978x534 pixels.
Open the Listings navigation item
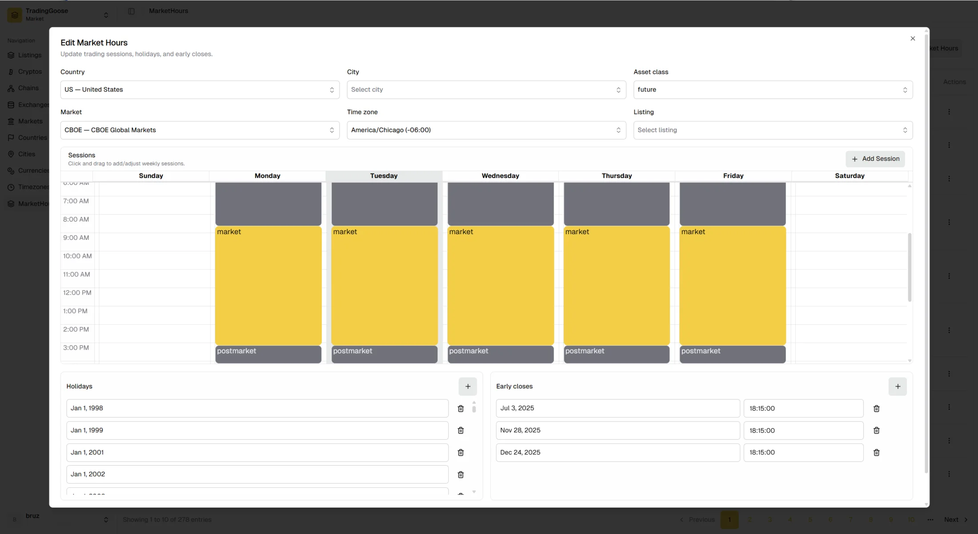25,55
